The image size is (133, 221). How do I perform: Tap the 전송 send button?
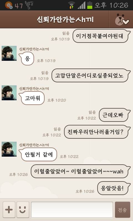click(122, 210)
